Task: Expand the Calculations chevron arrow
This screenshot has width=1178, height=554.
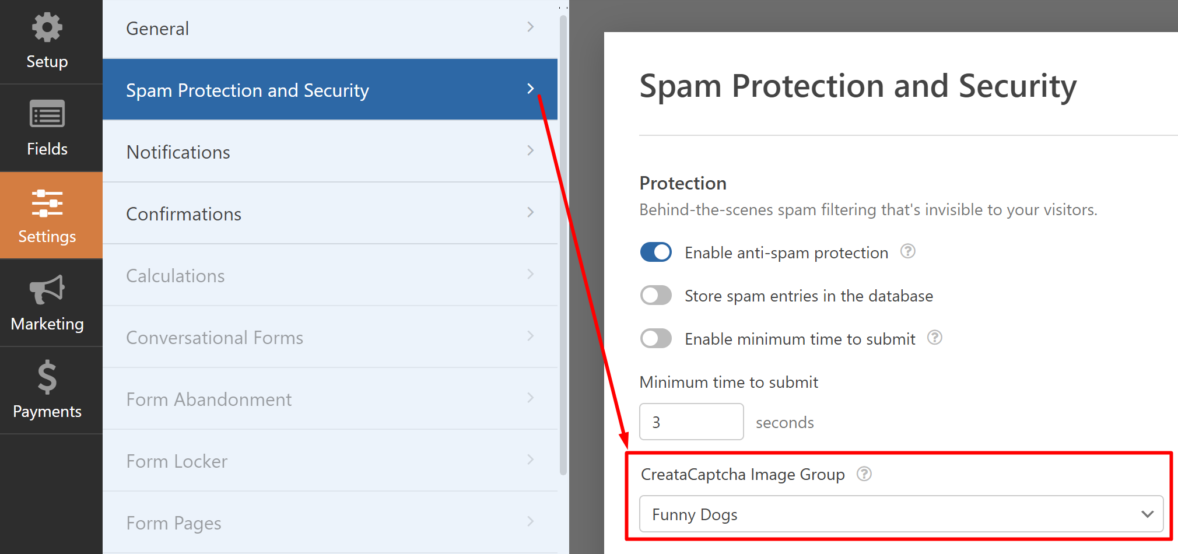Action: [x=530, y=274]
